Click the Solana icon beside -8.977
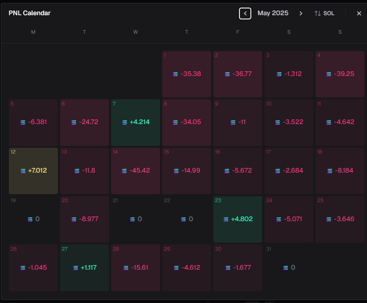The image size is (367, 303). [74, 219]
